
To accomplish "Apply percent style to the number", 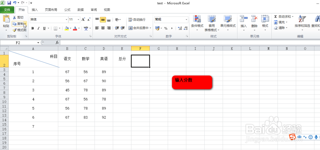I will [166, 28].
